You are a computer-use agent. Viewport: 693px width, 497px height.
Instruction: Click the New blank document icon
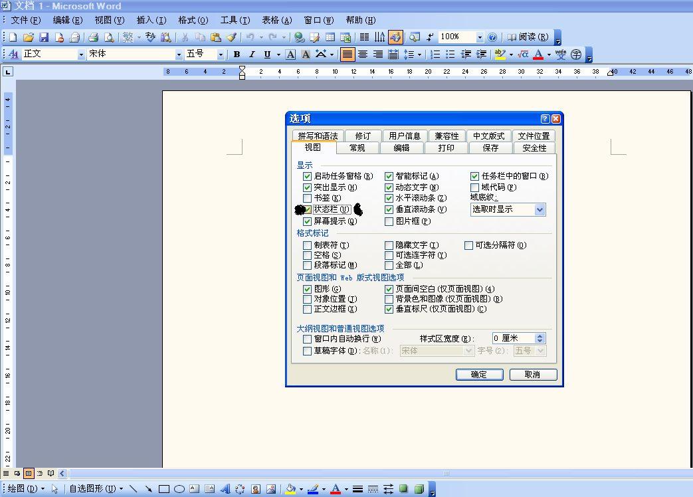click(x=13, y=37)
